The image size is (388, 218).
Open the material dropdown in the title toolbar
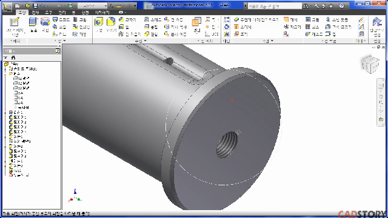92,5
